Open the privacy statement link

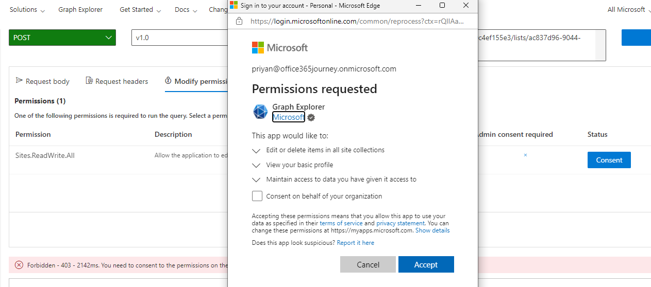pyautogui.click(x=400, y=223)
